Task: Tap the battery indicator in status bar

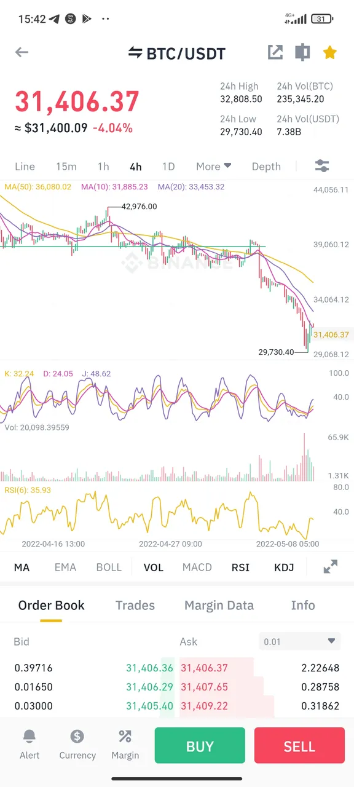Action: [321, 19]
